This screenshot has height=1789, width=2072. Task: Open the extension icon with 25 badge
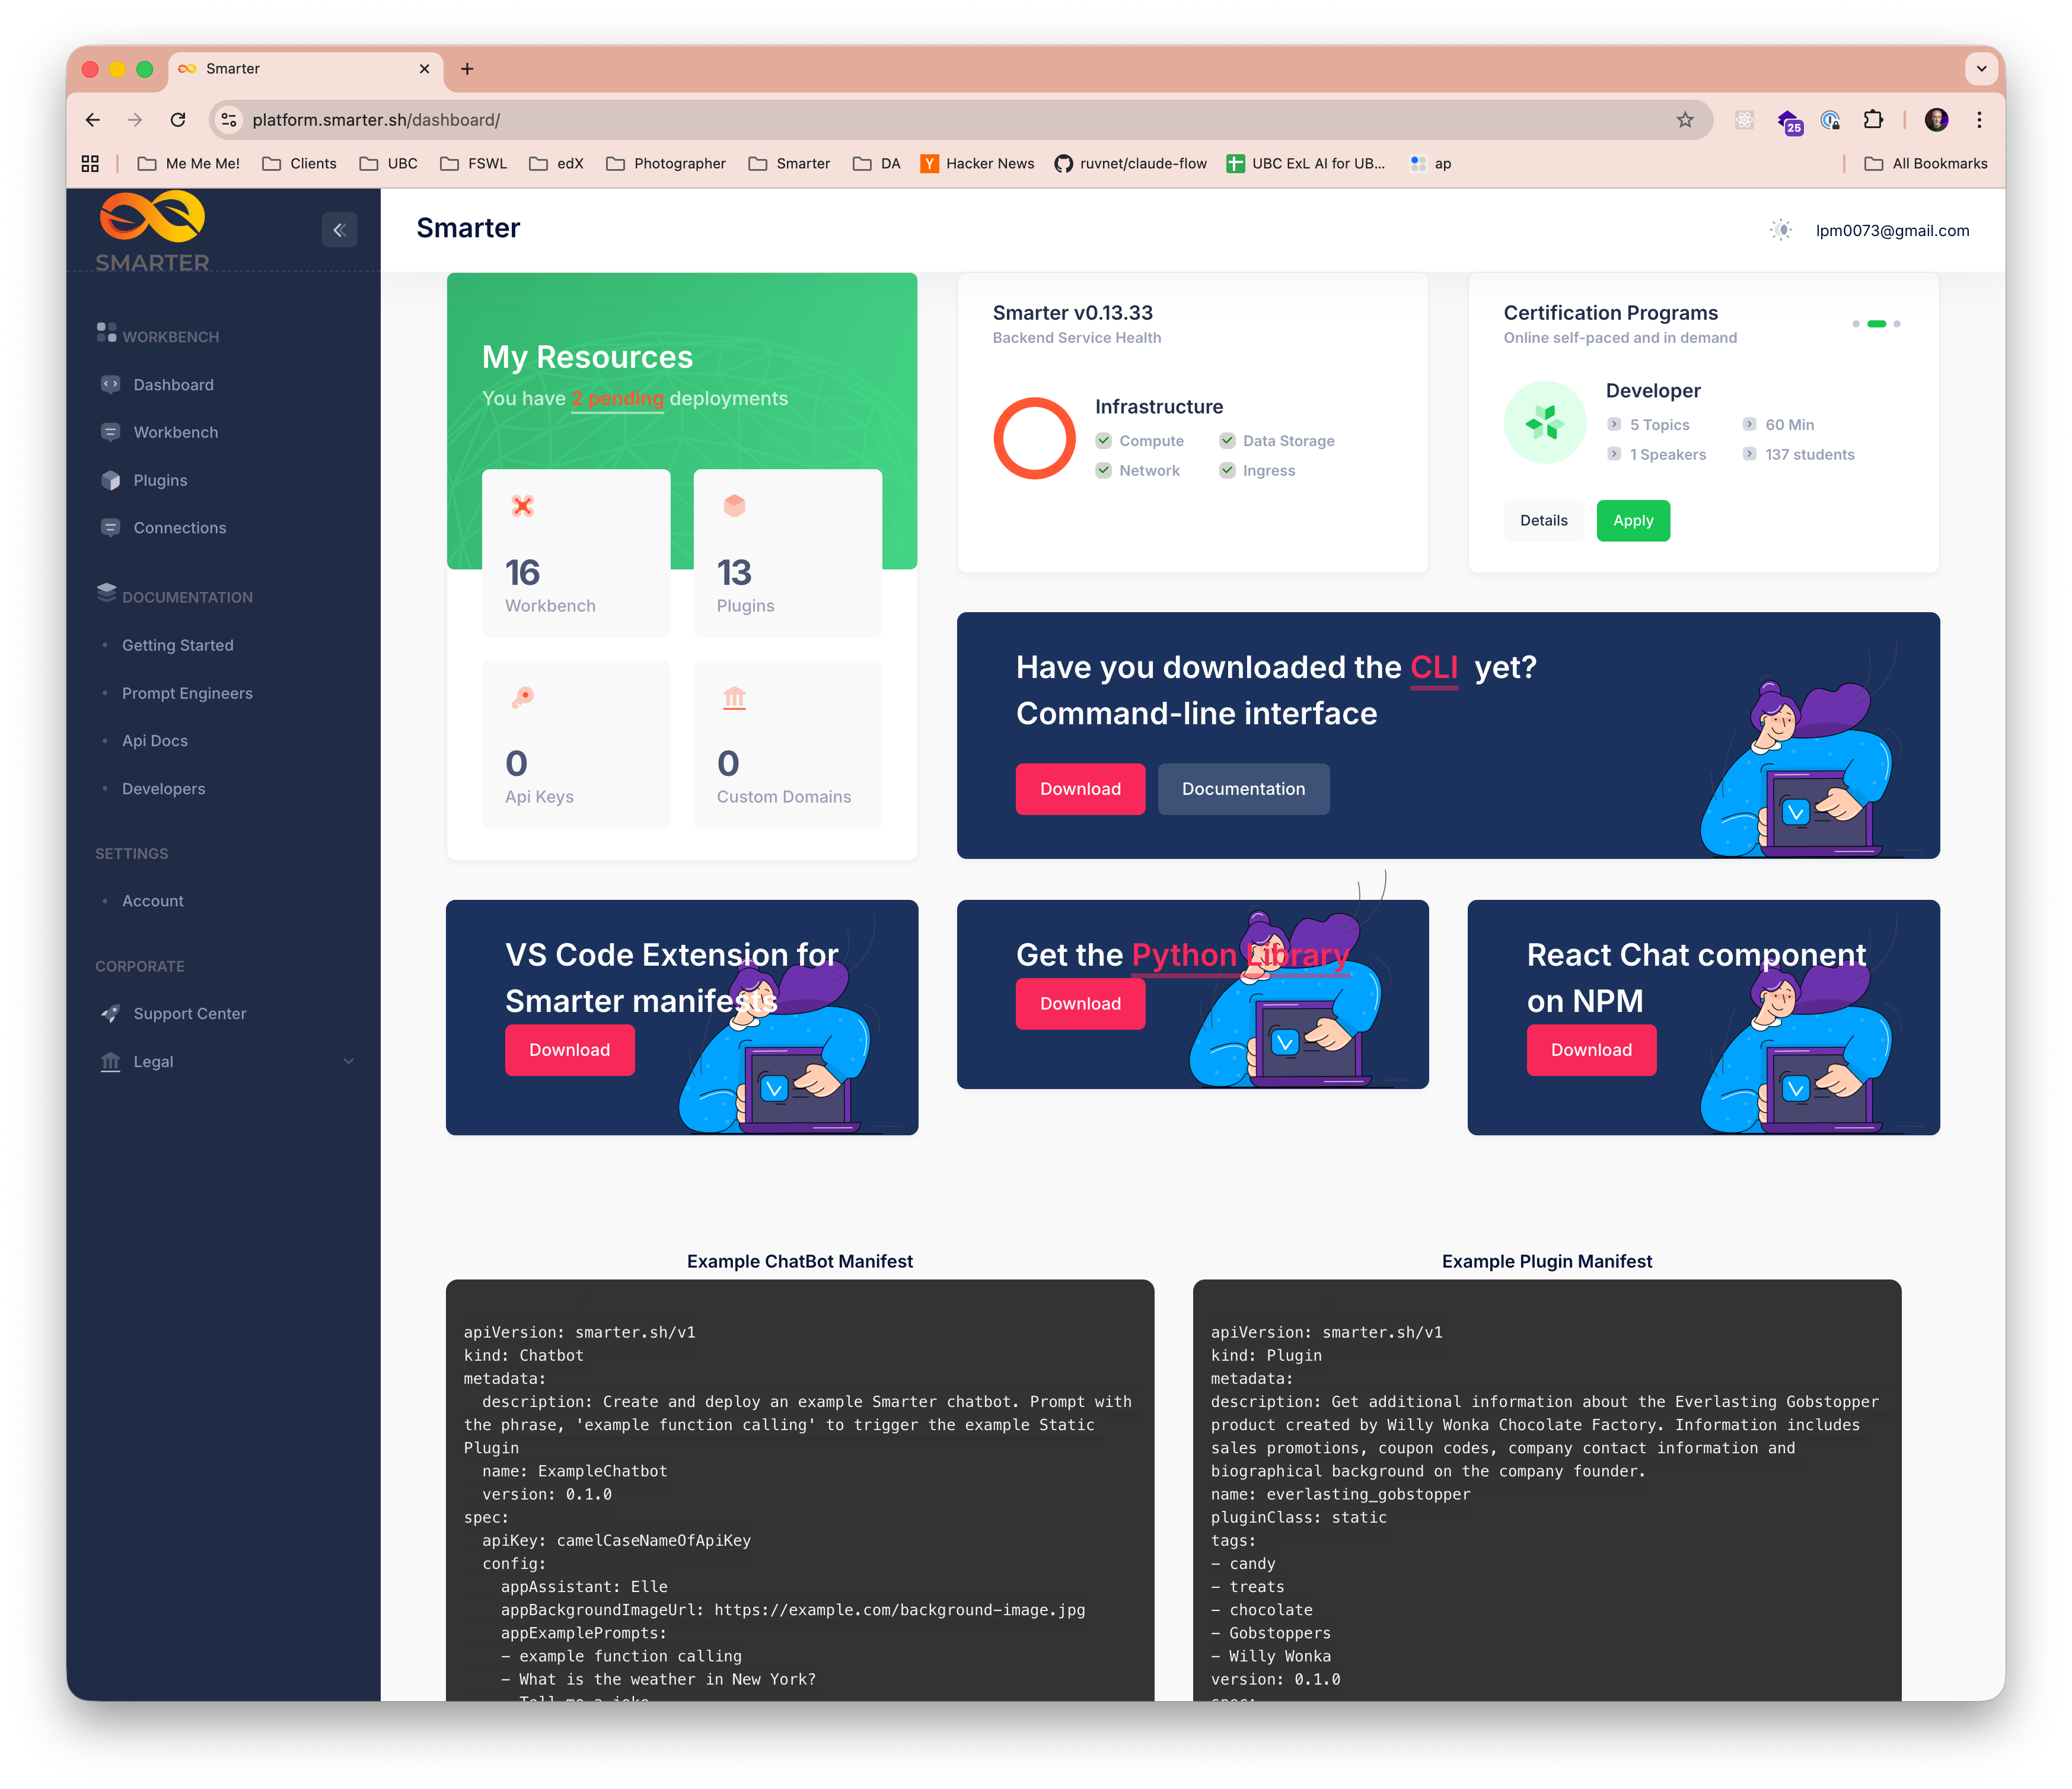click(x=1789, y=121)
